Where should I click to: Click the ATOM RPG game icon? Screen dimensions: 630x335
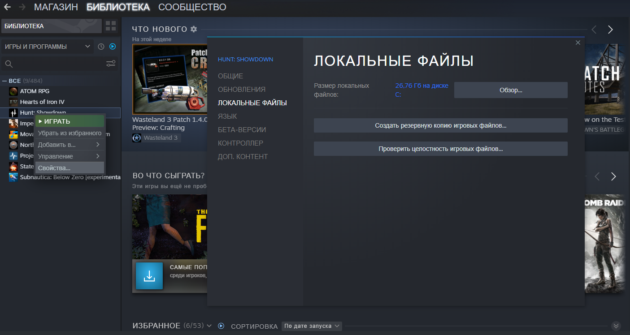click(13, 91)
